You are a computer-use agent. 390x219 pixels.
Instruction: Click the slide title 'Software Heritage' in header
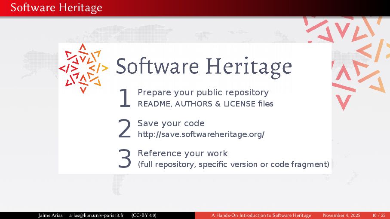(x=56, y=7)
